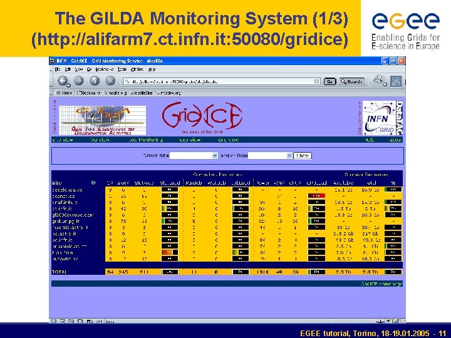Click the pd.infn.it site row
The width and height of the screenshot is (451, 338).
tap(227, 240)
